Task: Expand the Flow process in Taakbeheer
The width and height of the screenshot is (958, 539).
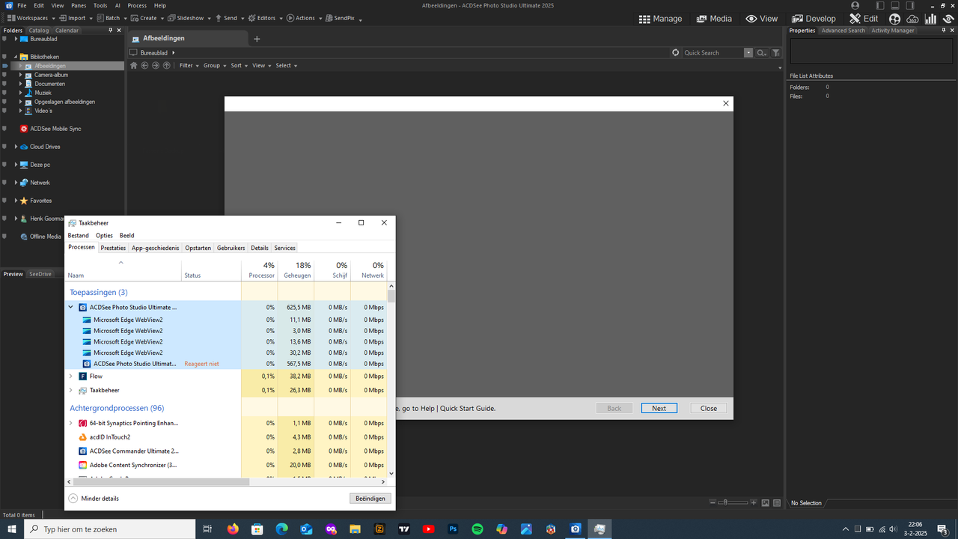Action: coord(71,376)
